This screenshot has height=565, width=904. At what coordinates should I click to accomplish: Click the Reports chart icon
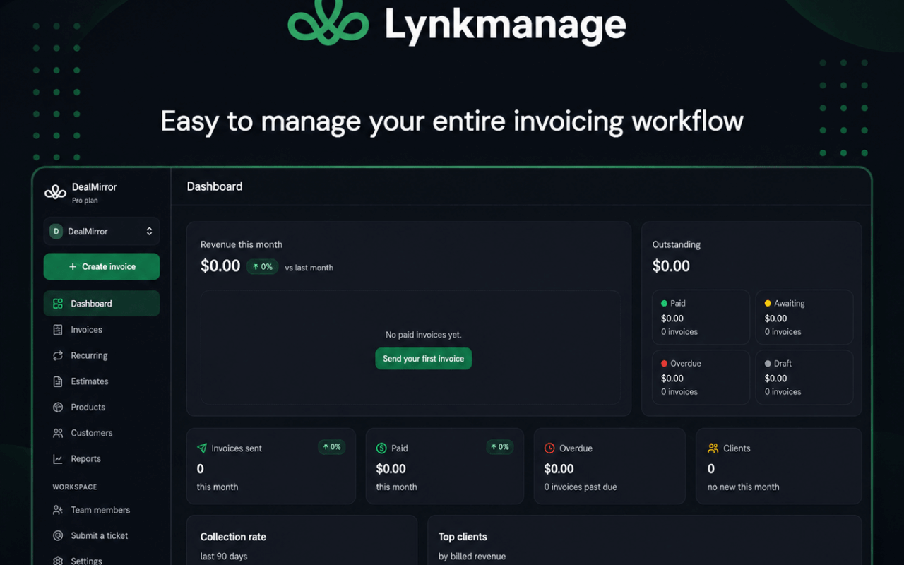click(x=58, y=459)
